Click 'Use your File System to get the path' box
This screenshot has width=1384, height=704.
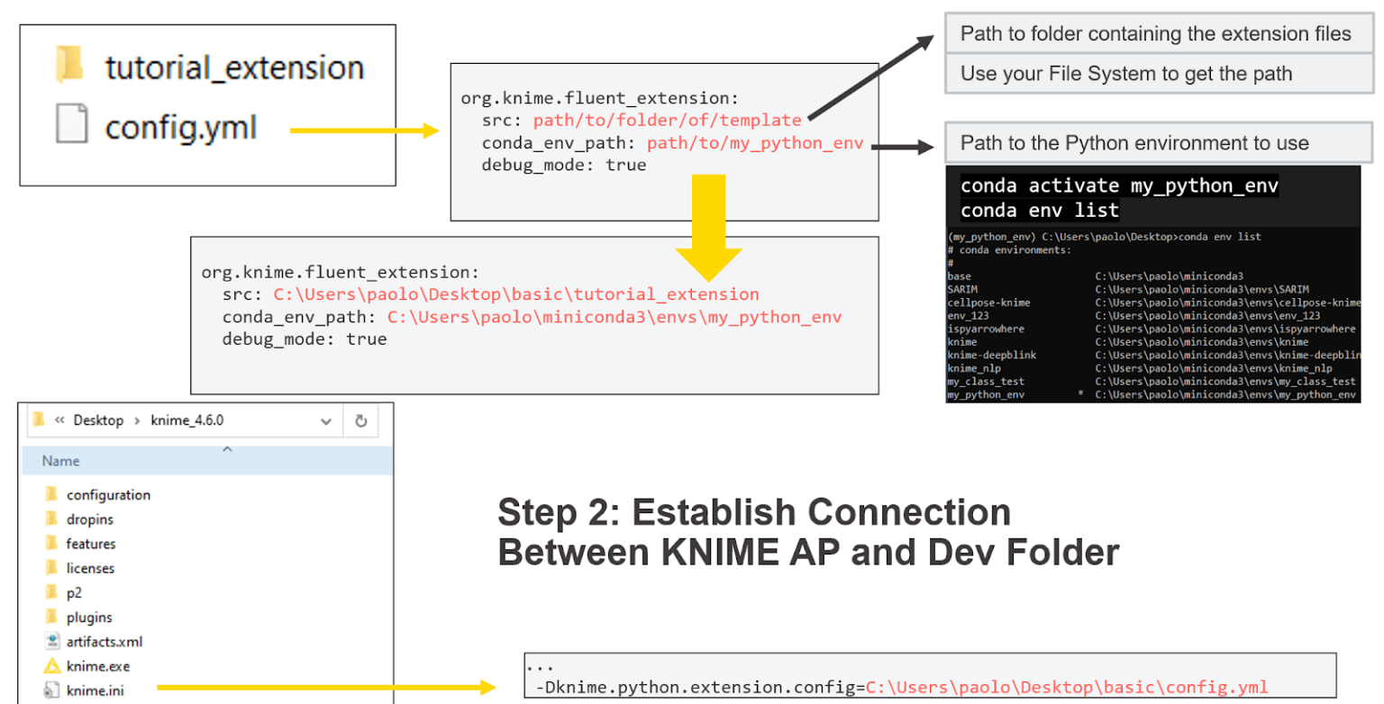click(1159, 74)
